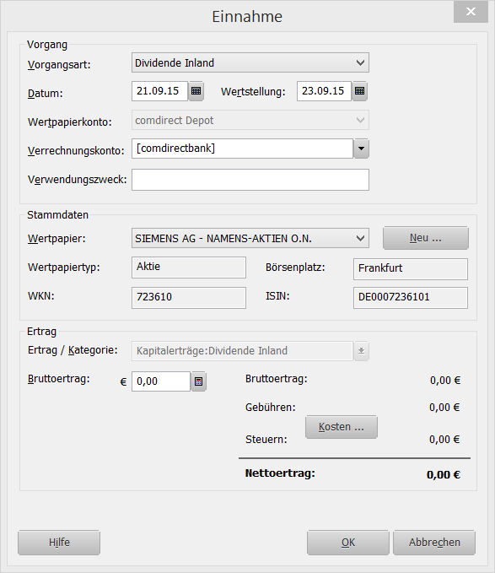Viewport: 495px width, 573px height.
Task: Open Hilfe button
Action: click(59, 543)
